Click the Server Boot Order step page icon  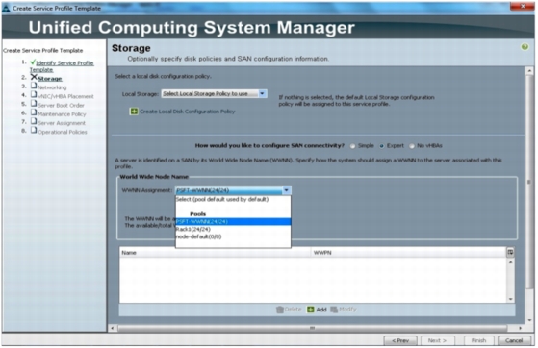point(34,104)
